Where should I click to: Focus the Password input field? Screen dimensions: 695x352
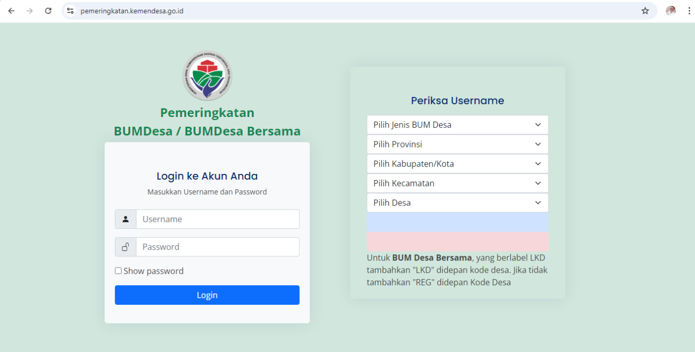218,247
